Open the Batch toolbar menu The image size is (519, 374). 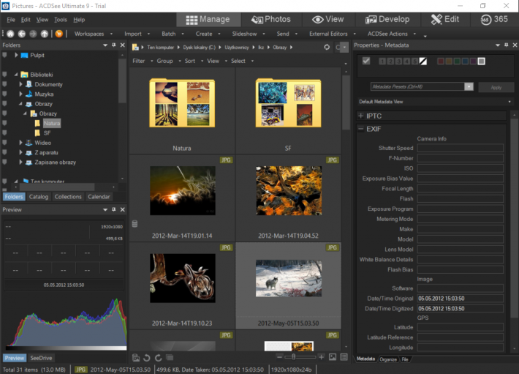point(173,34)
